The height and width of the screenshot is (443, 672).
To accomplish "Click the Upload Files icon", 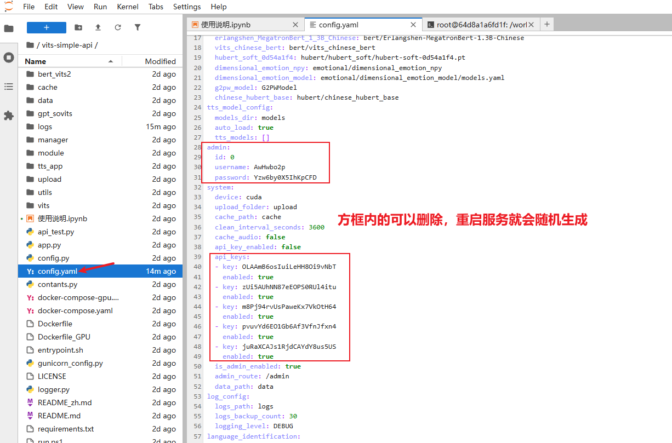I will (x=98, y=27).
